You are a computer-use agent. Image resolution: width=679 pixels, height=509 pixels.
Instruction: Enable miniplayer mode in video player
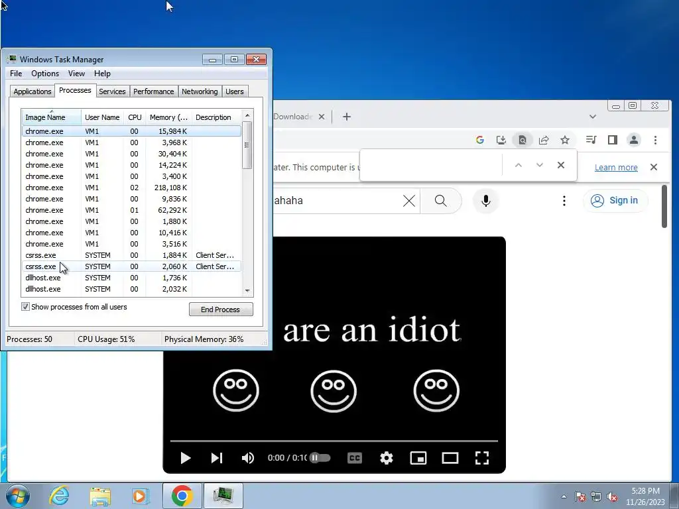point(418,458)
